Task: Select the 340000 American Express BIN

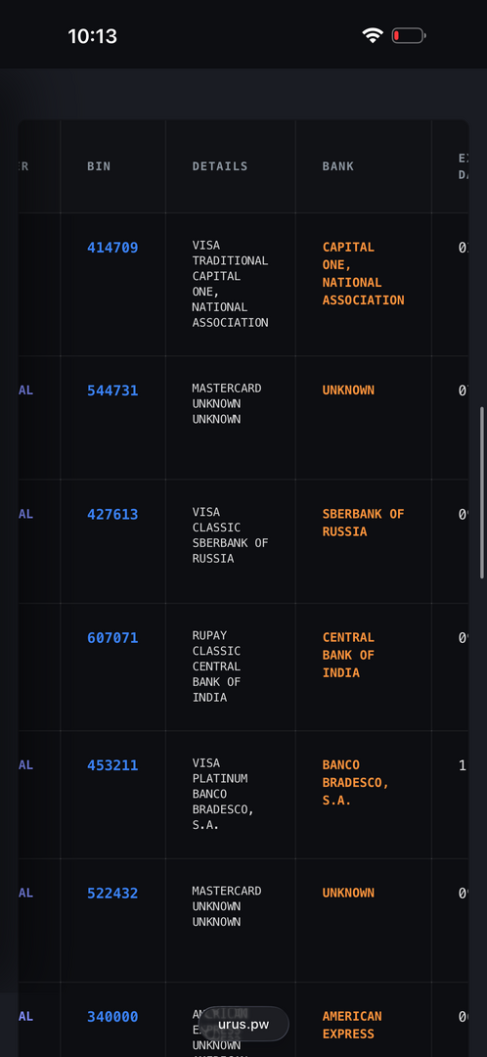Action: coord(112,1017)
